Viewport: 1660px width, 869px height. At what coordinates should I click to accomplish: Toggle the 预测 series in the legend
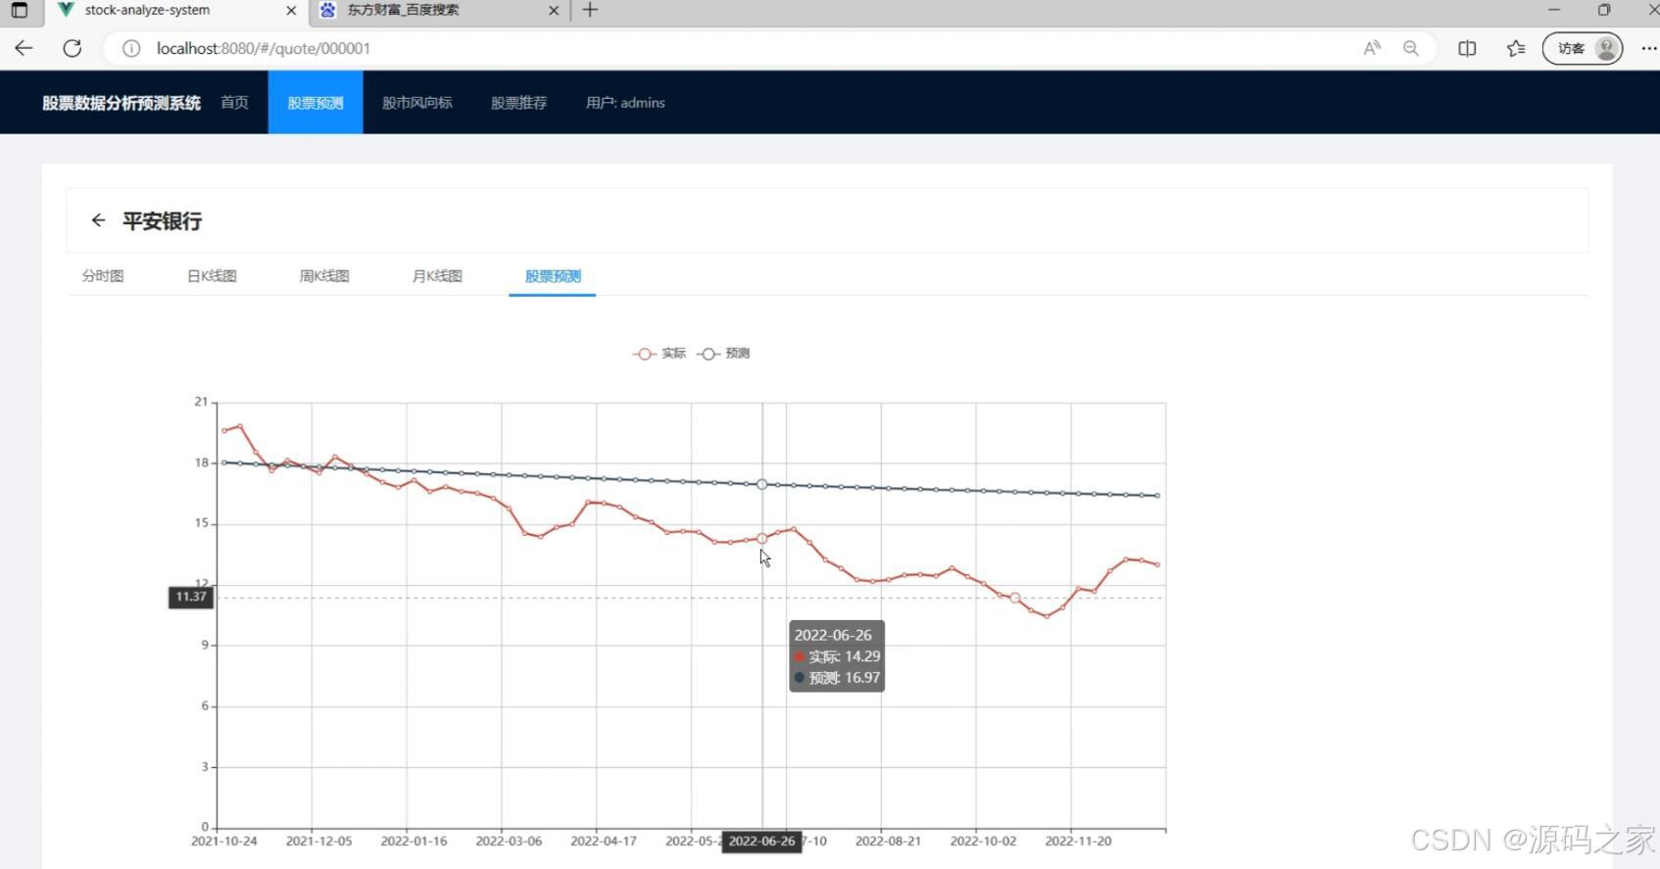click(x=723, y=354)
